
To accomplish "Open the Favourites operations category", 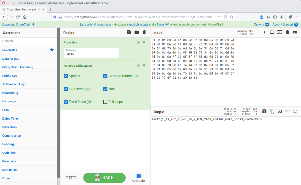I will tap(10, 50).
